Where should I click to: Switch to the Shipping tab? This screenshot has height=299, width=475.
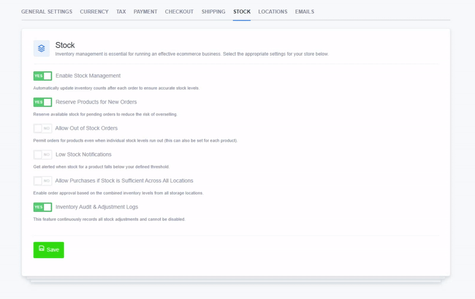(x=213, y=12)
